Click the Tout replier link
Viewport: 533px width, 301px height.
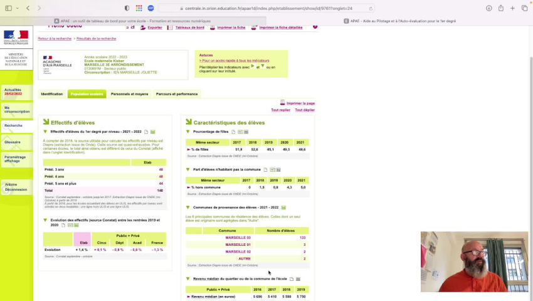coord(280,110)
